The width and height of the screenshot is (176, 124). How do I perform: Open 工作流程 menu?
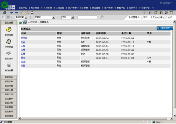pos(60,8)
